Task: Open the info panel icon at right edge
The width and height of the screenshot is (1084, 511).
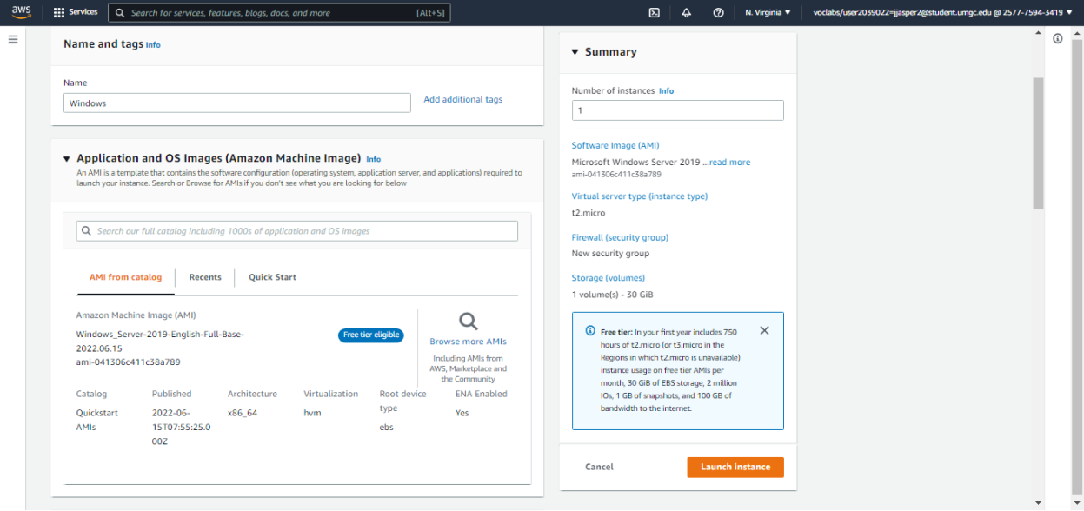Action: pos(1058,39)
